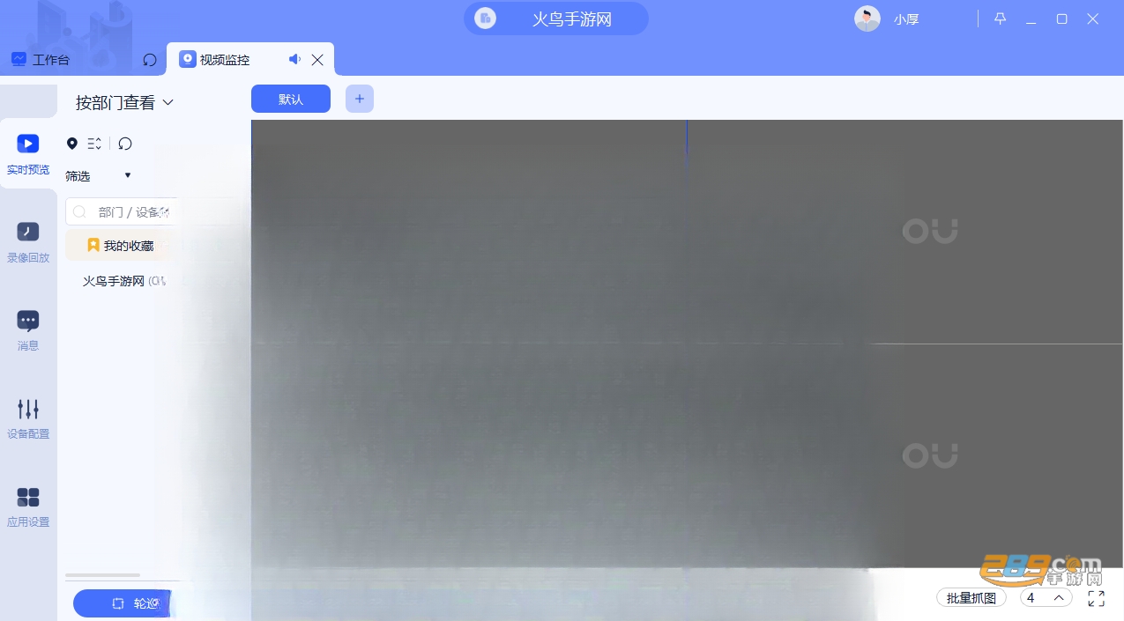Image resolution: width=1124 pixels, height=621 pixels.
Task: Open the 录像回放 playback section
Action: (28, 242)
